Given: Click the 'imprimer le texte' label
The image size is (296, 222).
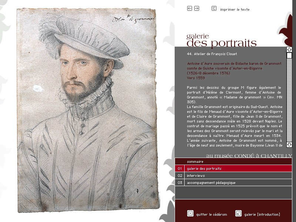Looking at the screenshot, I should (x=235, y=10).
